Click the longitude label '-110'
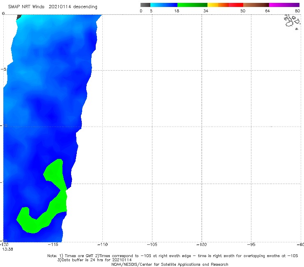This screenshot has width=304, height=267. click(102, 244)
